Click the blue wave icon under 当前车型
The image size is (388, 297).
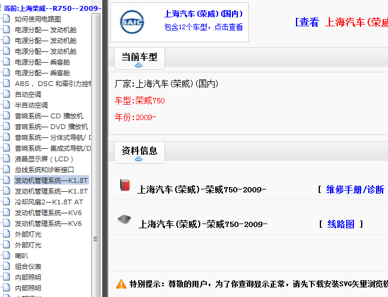click(x=139, y=65)
